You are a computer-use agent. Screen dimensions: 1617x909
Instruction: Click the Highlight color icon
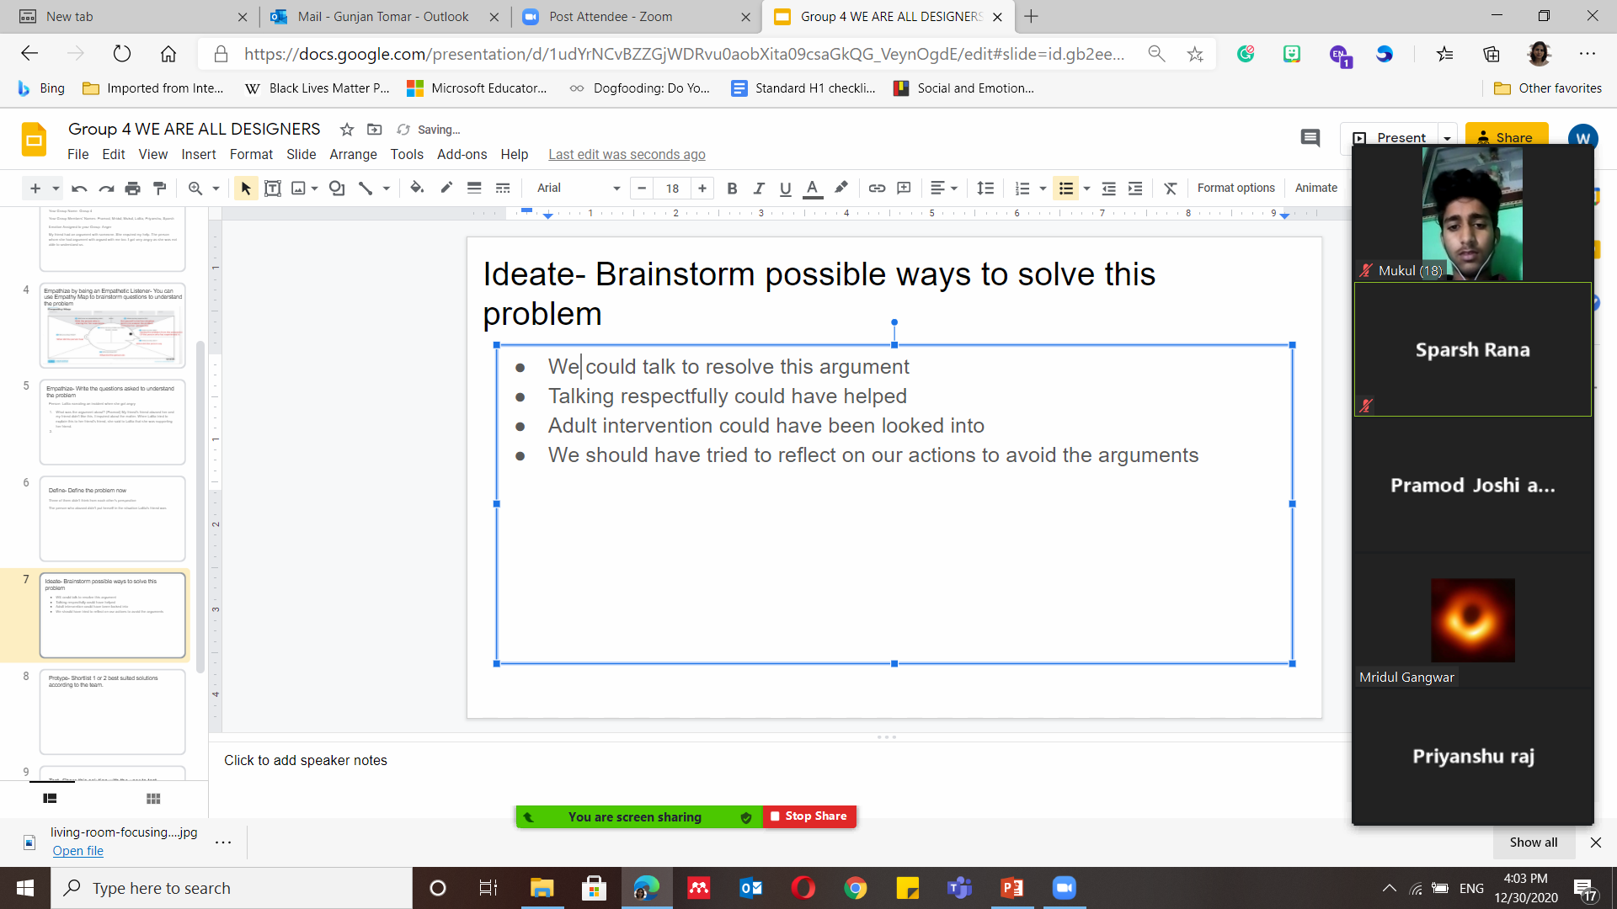[x=841, y=189]
